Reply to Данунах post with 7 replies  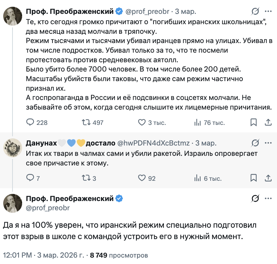point(31,178)
